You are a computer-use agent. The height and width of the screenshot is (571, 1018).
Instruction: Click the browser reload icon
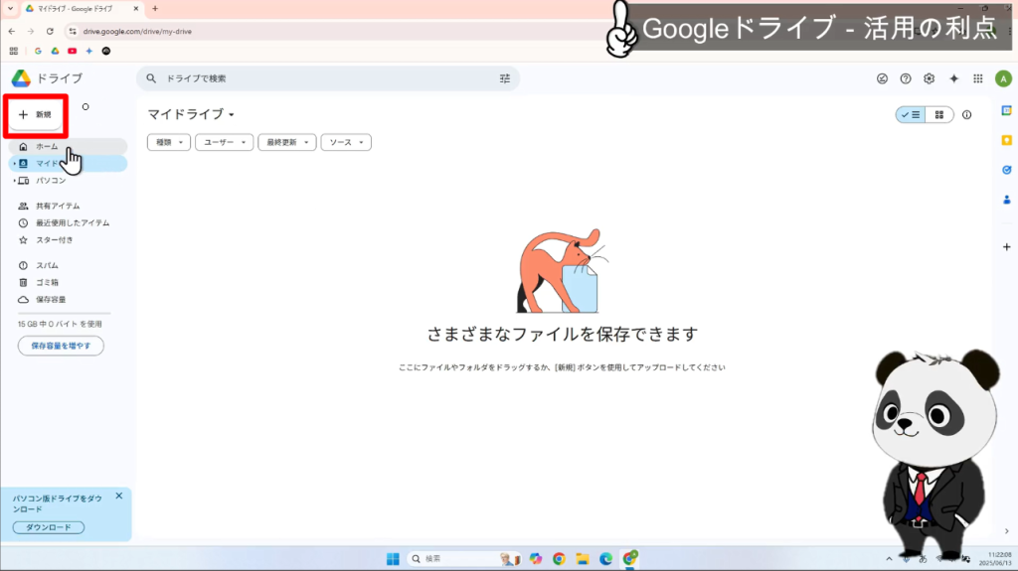coord(50,31)
